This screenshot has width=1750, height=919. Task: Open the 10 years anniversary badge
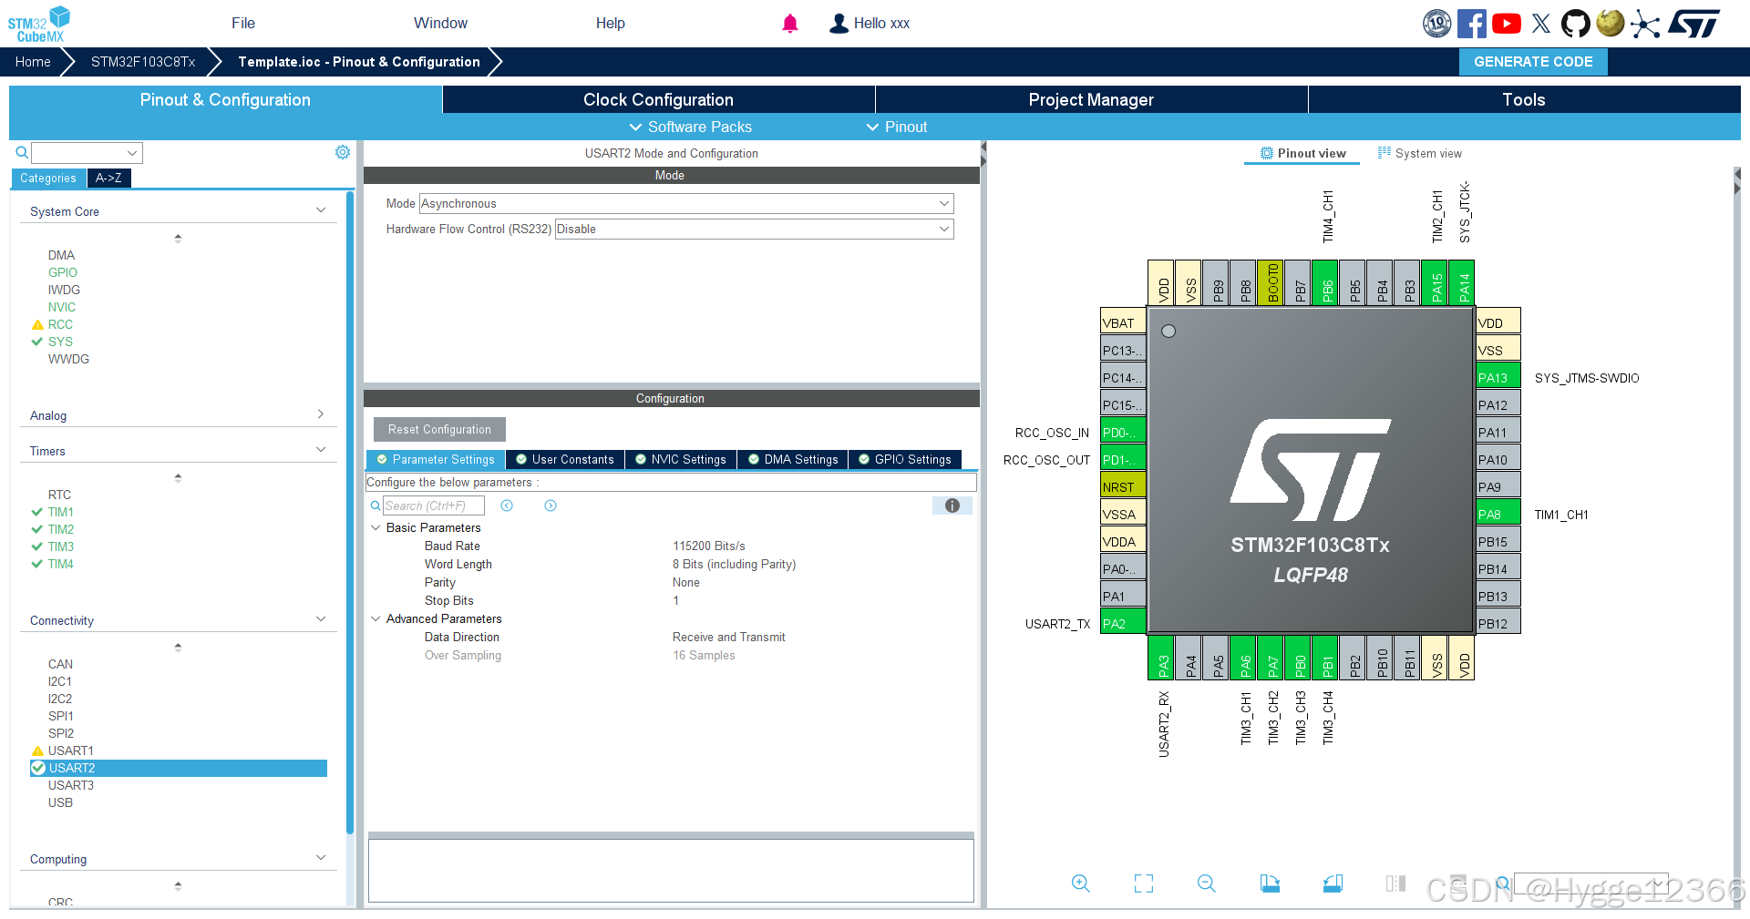1437,24
